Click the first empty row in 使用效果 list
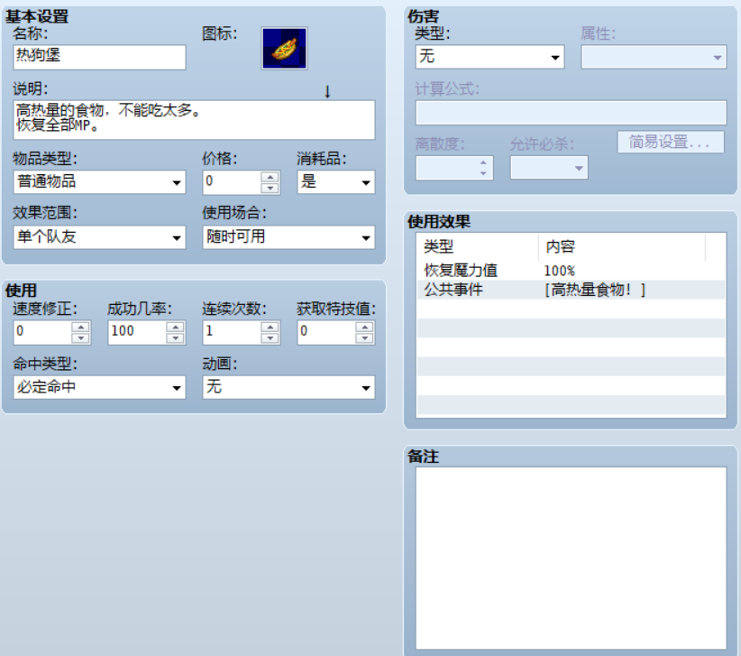Viewport: 741px width, 656px height. coord(571,309)
